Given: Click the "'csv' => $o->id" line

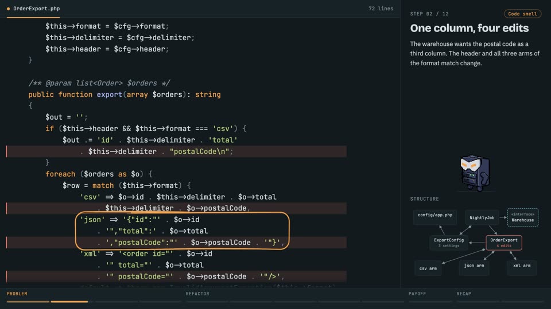Looking at the screenshot, I should [x=178, y=197].
